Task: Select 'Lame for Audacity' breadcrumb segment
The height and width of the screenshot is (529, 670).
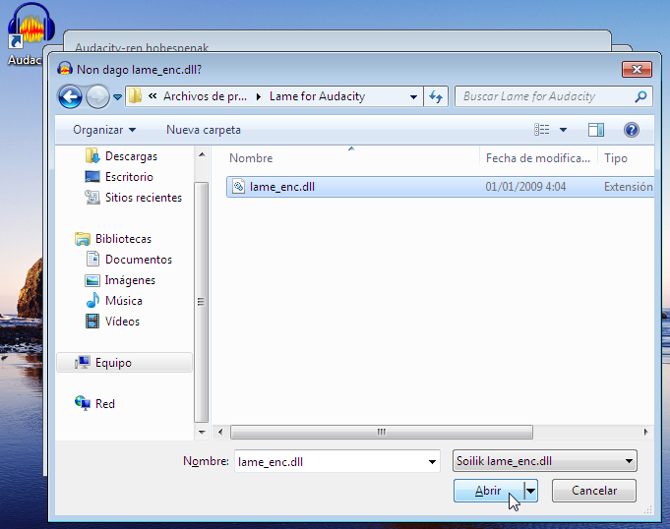Action: tap(317, 96)
